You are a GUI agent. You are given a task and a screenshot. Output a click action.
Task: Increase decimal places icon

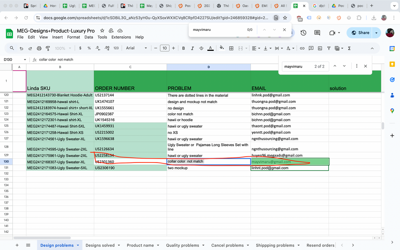[x=107, y=48]
